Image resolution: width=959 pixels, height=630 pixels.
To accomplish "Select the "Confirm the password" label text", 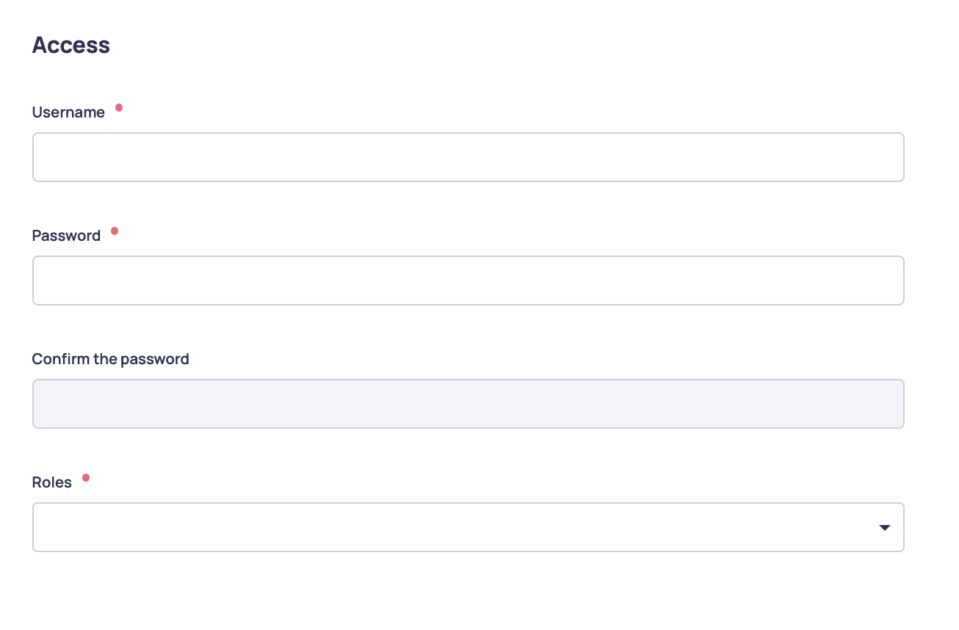I will point(110,359).
